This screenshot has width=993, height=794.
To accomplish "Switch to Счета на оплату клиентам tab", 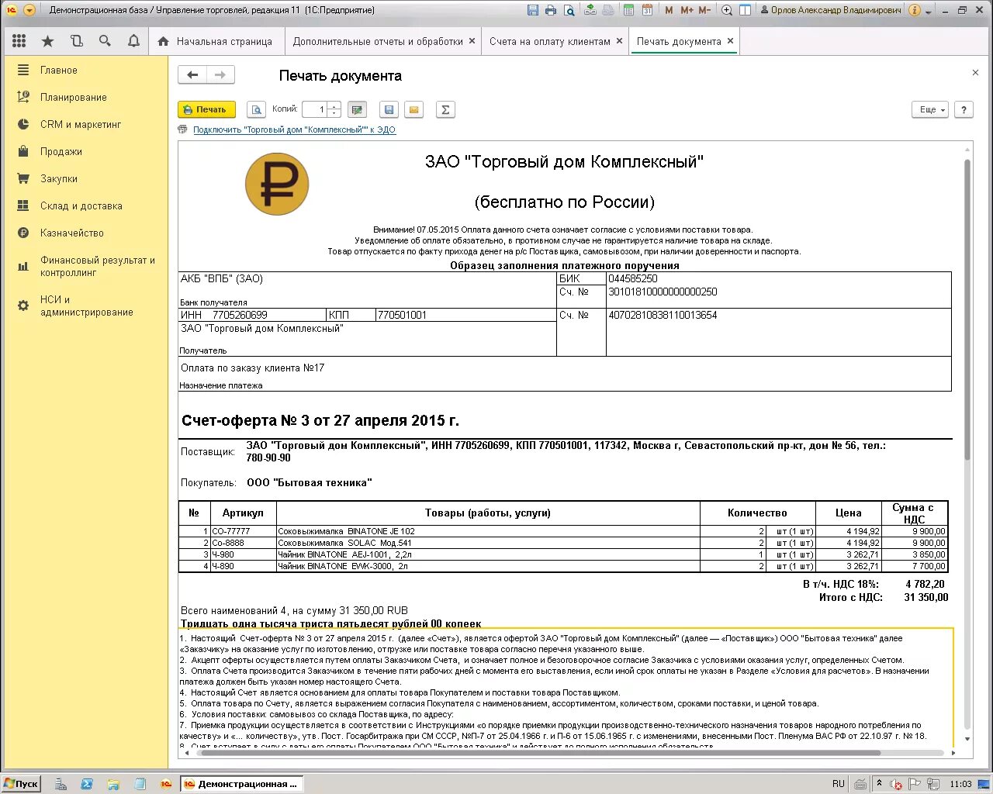I will pyautogui.click(x=550, y=41).
